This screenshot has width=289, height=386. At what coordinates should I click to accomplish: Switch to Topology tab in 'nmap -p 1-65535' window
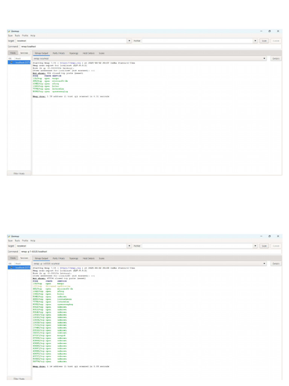(x=74, y=258)
